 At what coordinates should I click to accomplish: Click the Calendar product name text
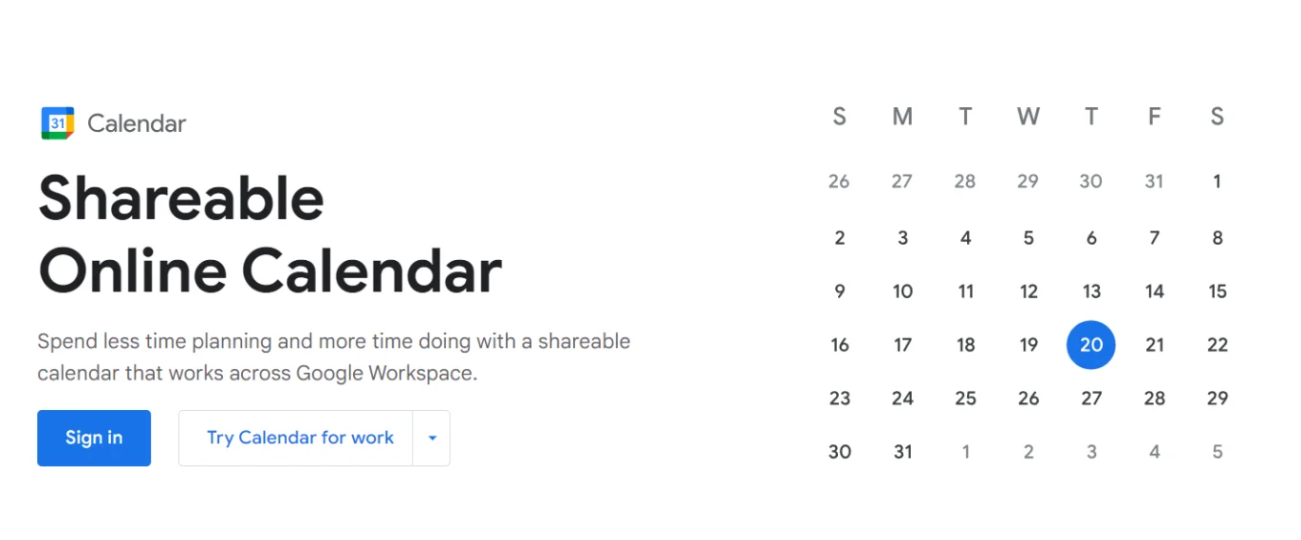coord(137,123)
